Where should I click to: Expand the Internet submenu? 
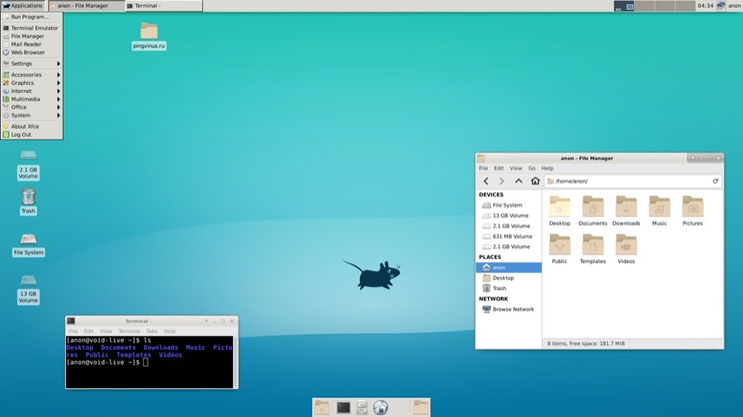tap(31, 91)
